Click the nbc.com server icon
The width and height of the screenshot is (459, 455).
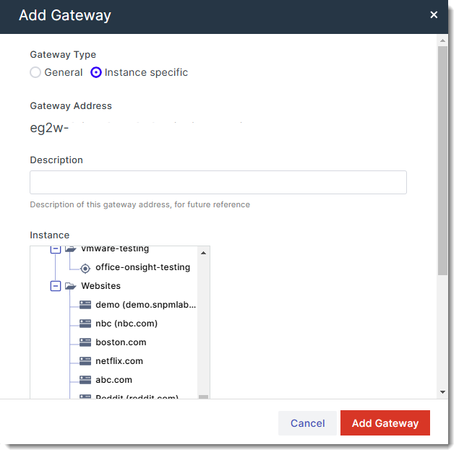coord(85,324)
